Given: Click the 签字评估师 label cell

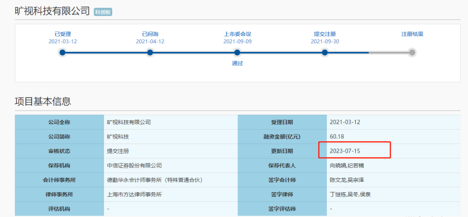Looking at the screenshot, I should (283, 209).
